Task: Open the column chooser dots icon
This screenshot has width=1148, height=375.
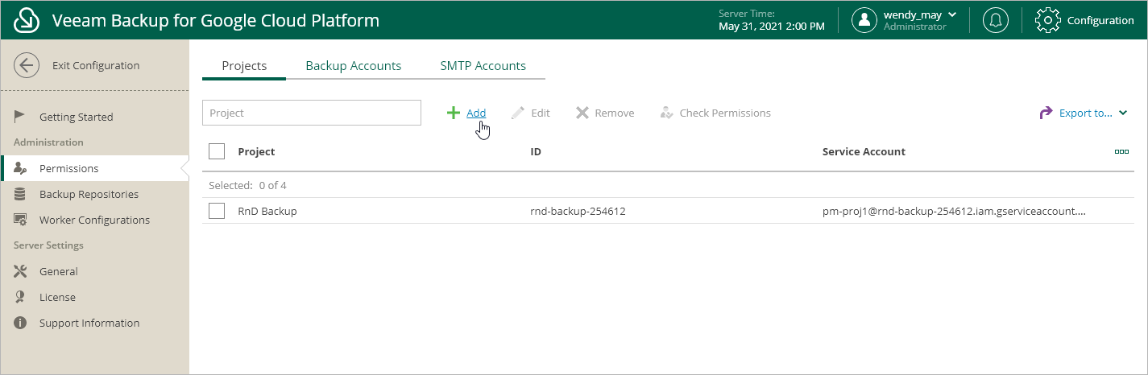Action: point(1121,151)
